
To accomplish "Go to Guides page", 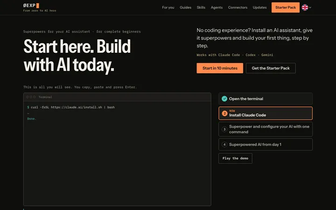I will (x=185, y=7).
